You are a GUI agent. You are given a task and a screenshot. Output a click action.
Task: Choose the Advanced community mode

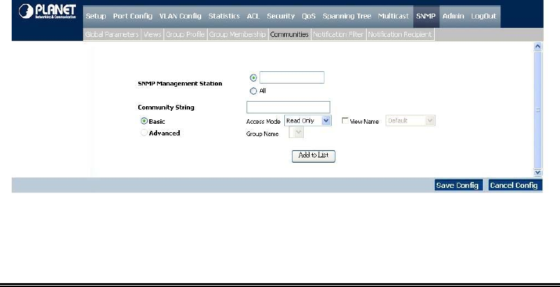click(144, 133)
